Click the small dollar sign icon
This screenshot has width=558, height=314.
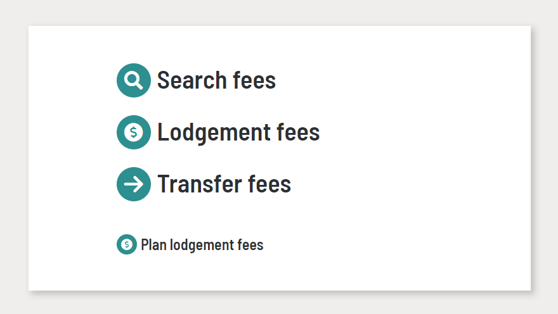pos(127,244)
